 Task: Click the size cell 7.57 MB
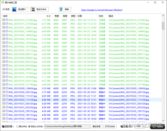click(x=46, y=20)
